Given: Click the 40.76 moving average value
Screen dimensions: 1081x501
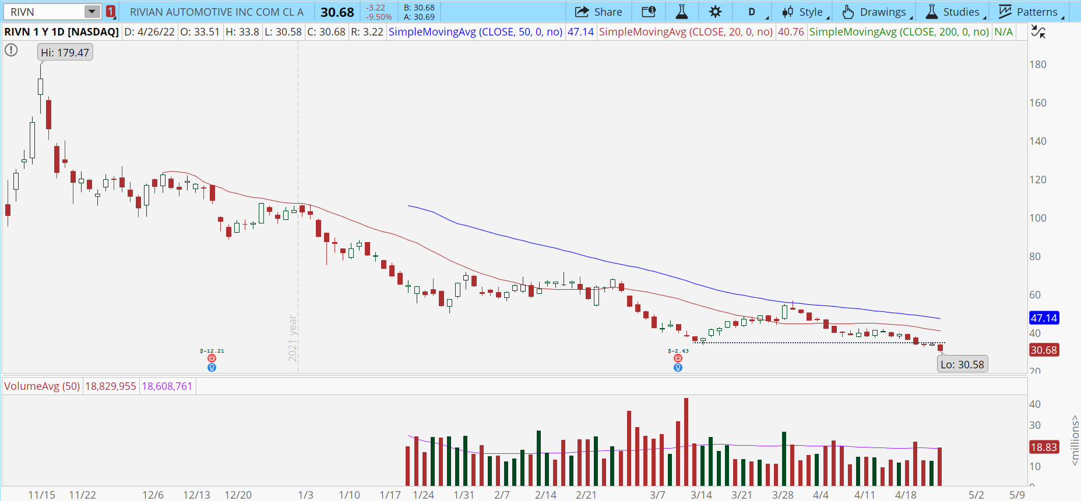Looking at the screenshot, I should [791, 32].
